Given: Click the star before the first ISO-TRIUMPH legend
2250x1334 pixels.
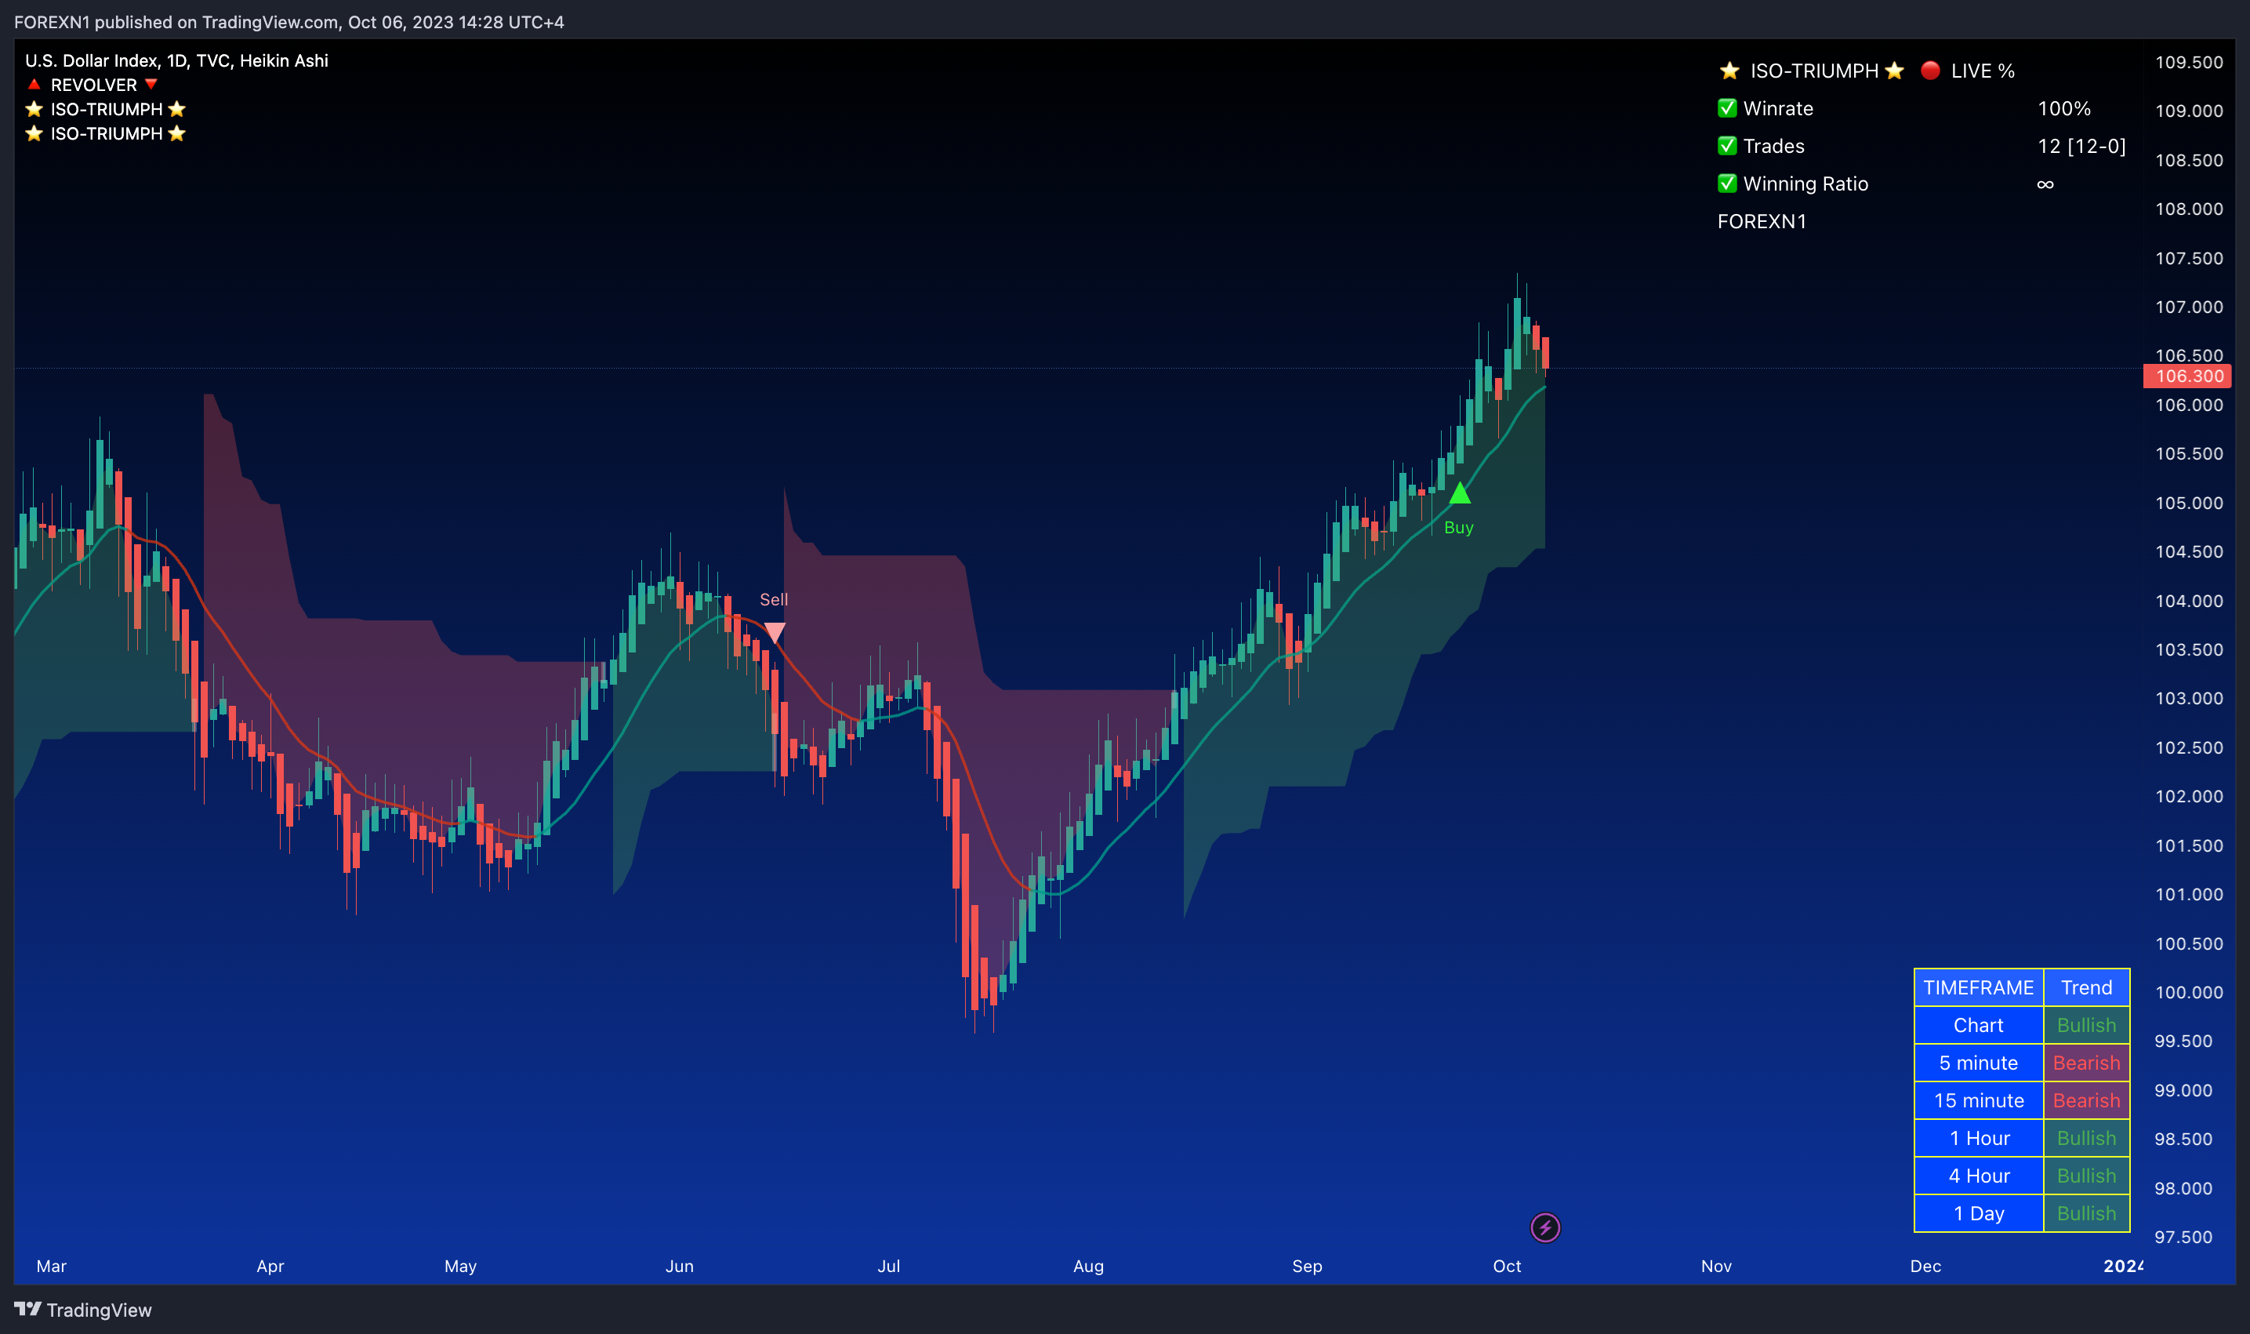Looking at the screenshot, I should pyautogui.click(x=34, y=109).
